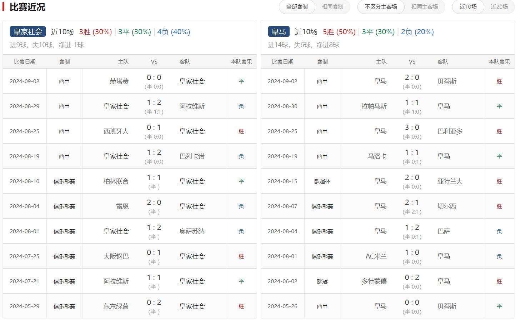Open 贝蒂斯 away team on 2024-05-26
The height and width of the screenshot is (320, 516).
[x=447, y=306]
